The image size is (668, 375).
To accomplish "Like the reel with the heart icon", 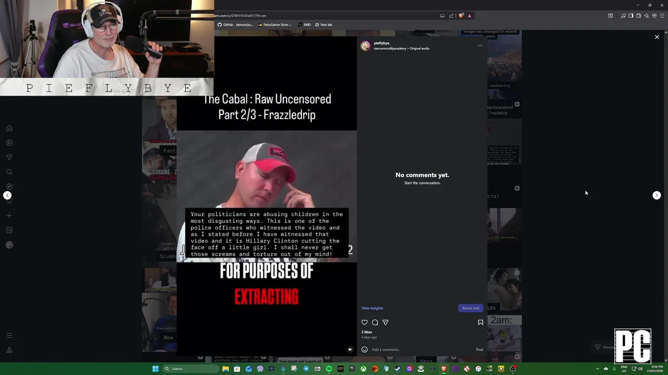I will [x=364, y=322].
